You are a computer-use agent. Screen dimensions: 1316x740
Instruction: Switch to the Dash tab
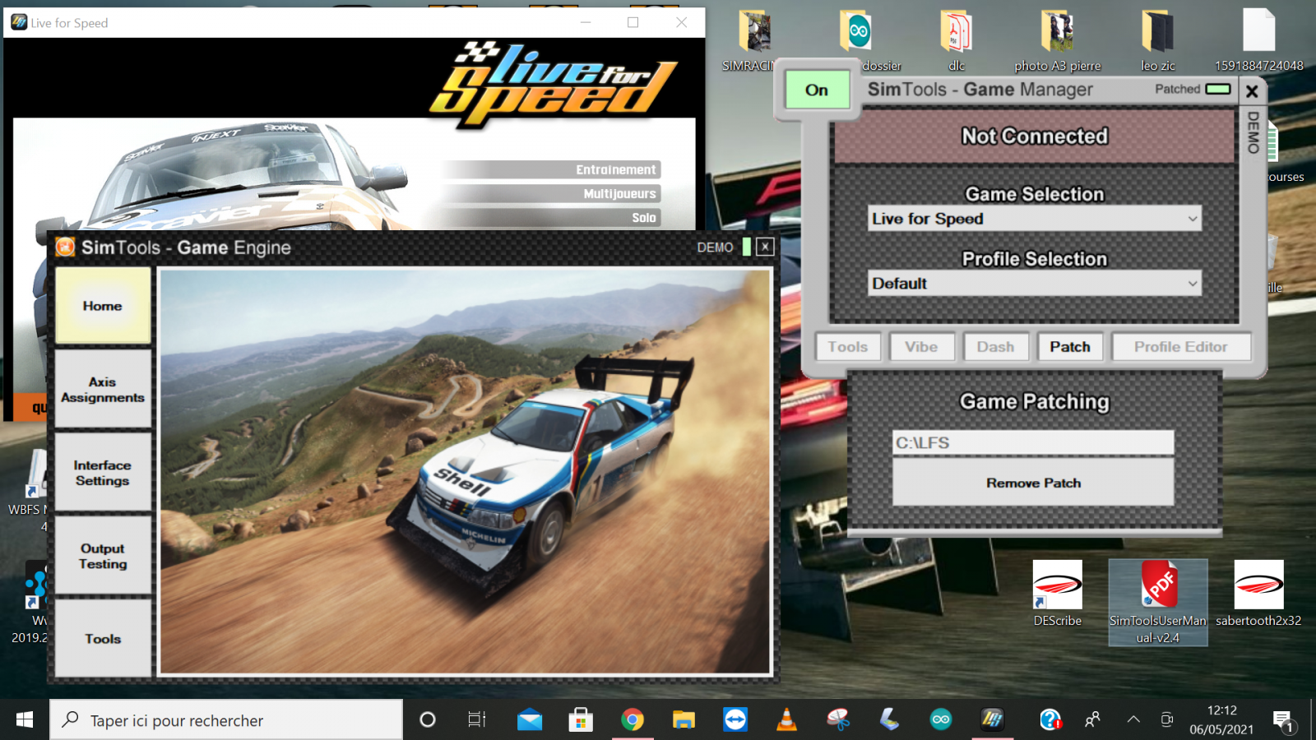(x=995, y=347)
